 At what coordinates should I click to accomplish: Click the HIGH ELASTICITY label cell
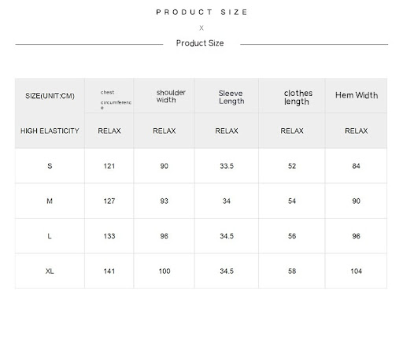coord(50,131)
